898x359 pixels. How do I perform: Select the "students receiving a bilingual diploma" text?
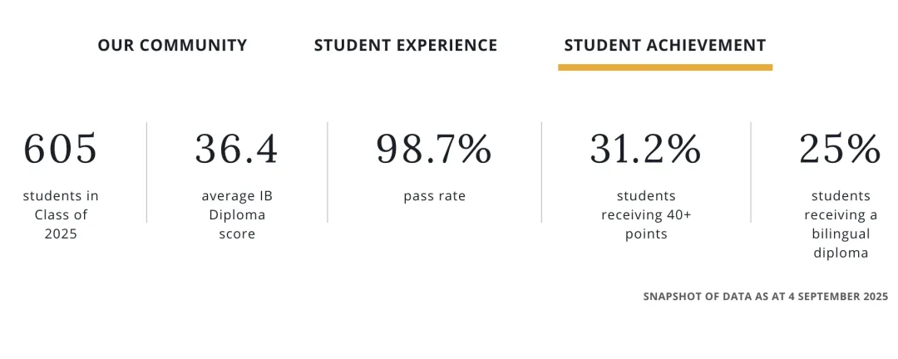(x=840, y=224)
